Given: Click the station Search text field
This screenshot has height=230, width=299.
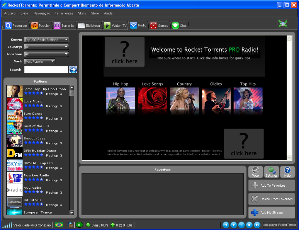Looking at the screenshot, I should coord(46,69).
